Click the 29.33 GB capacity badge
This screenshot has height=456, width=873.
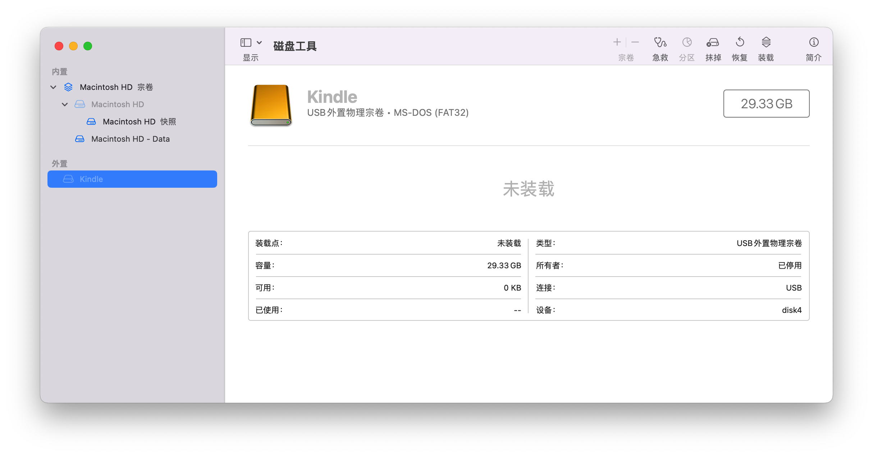(766, 104)
